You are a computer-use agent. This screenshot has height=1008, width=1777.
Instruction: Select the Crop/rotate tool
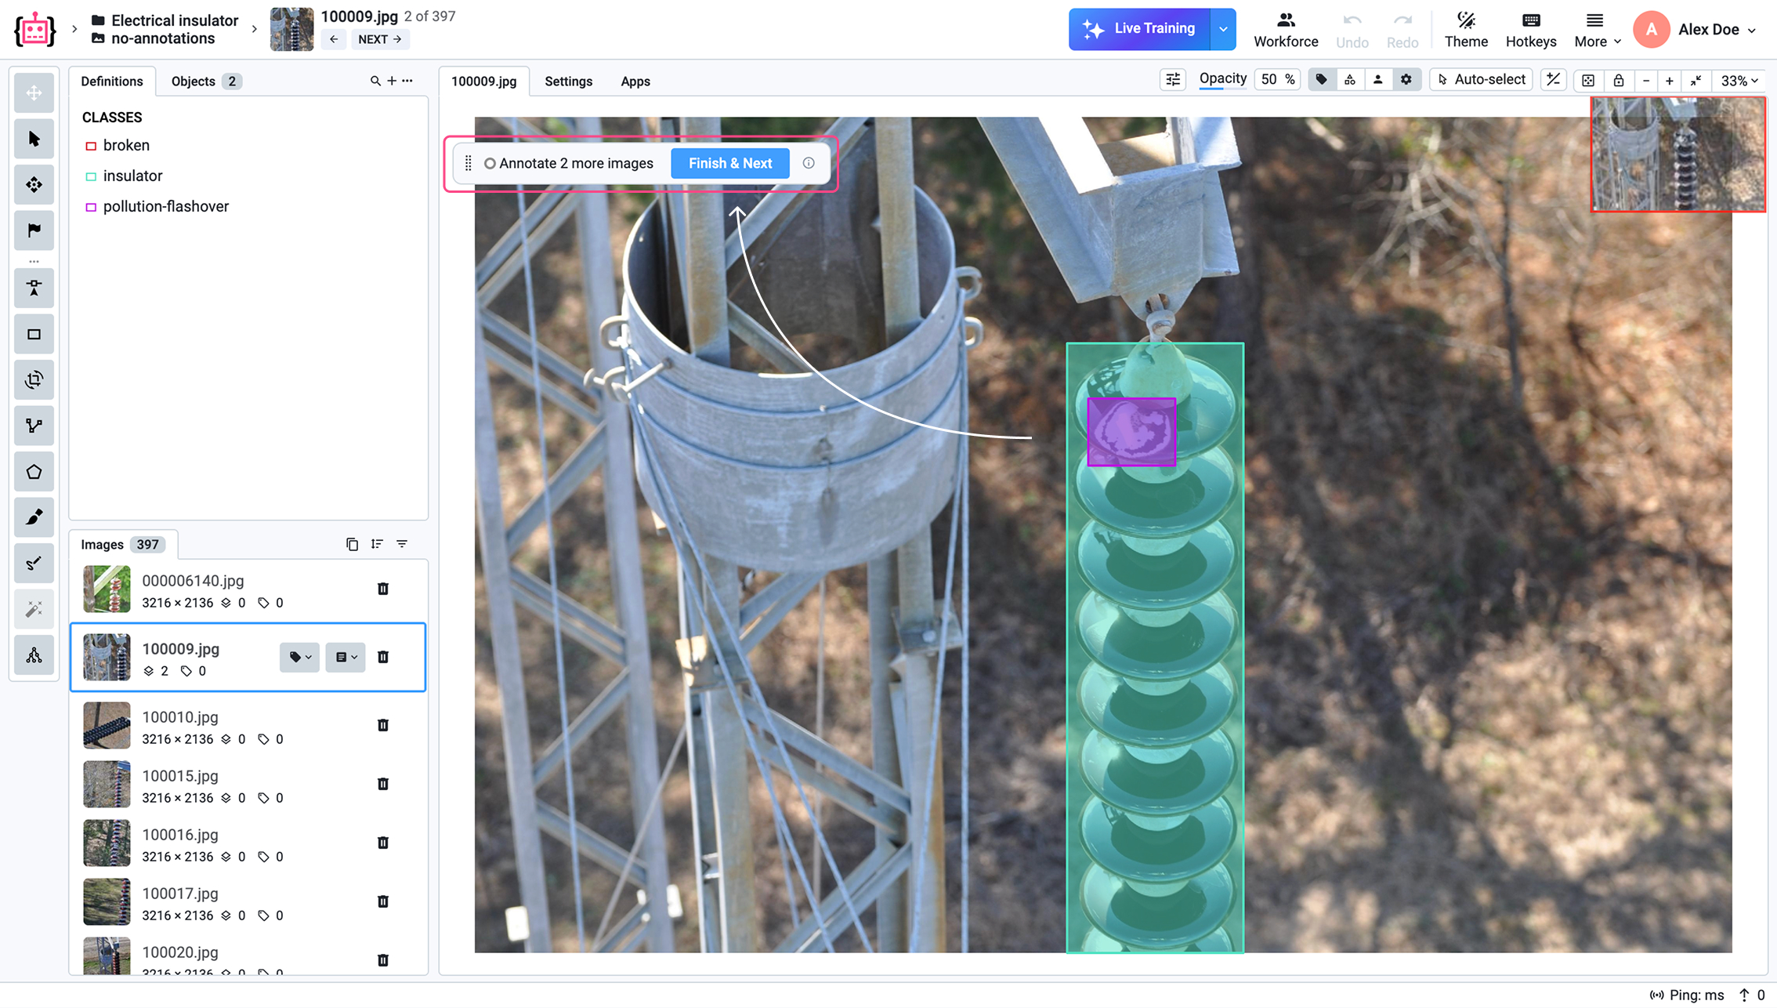click(x=34, y=380)
